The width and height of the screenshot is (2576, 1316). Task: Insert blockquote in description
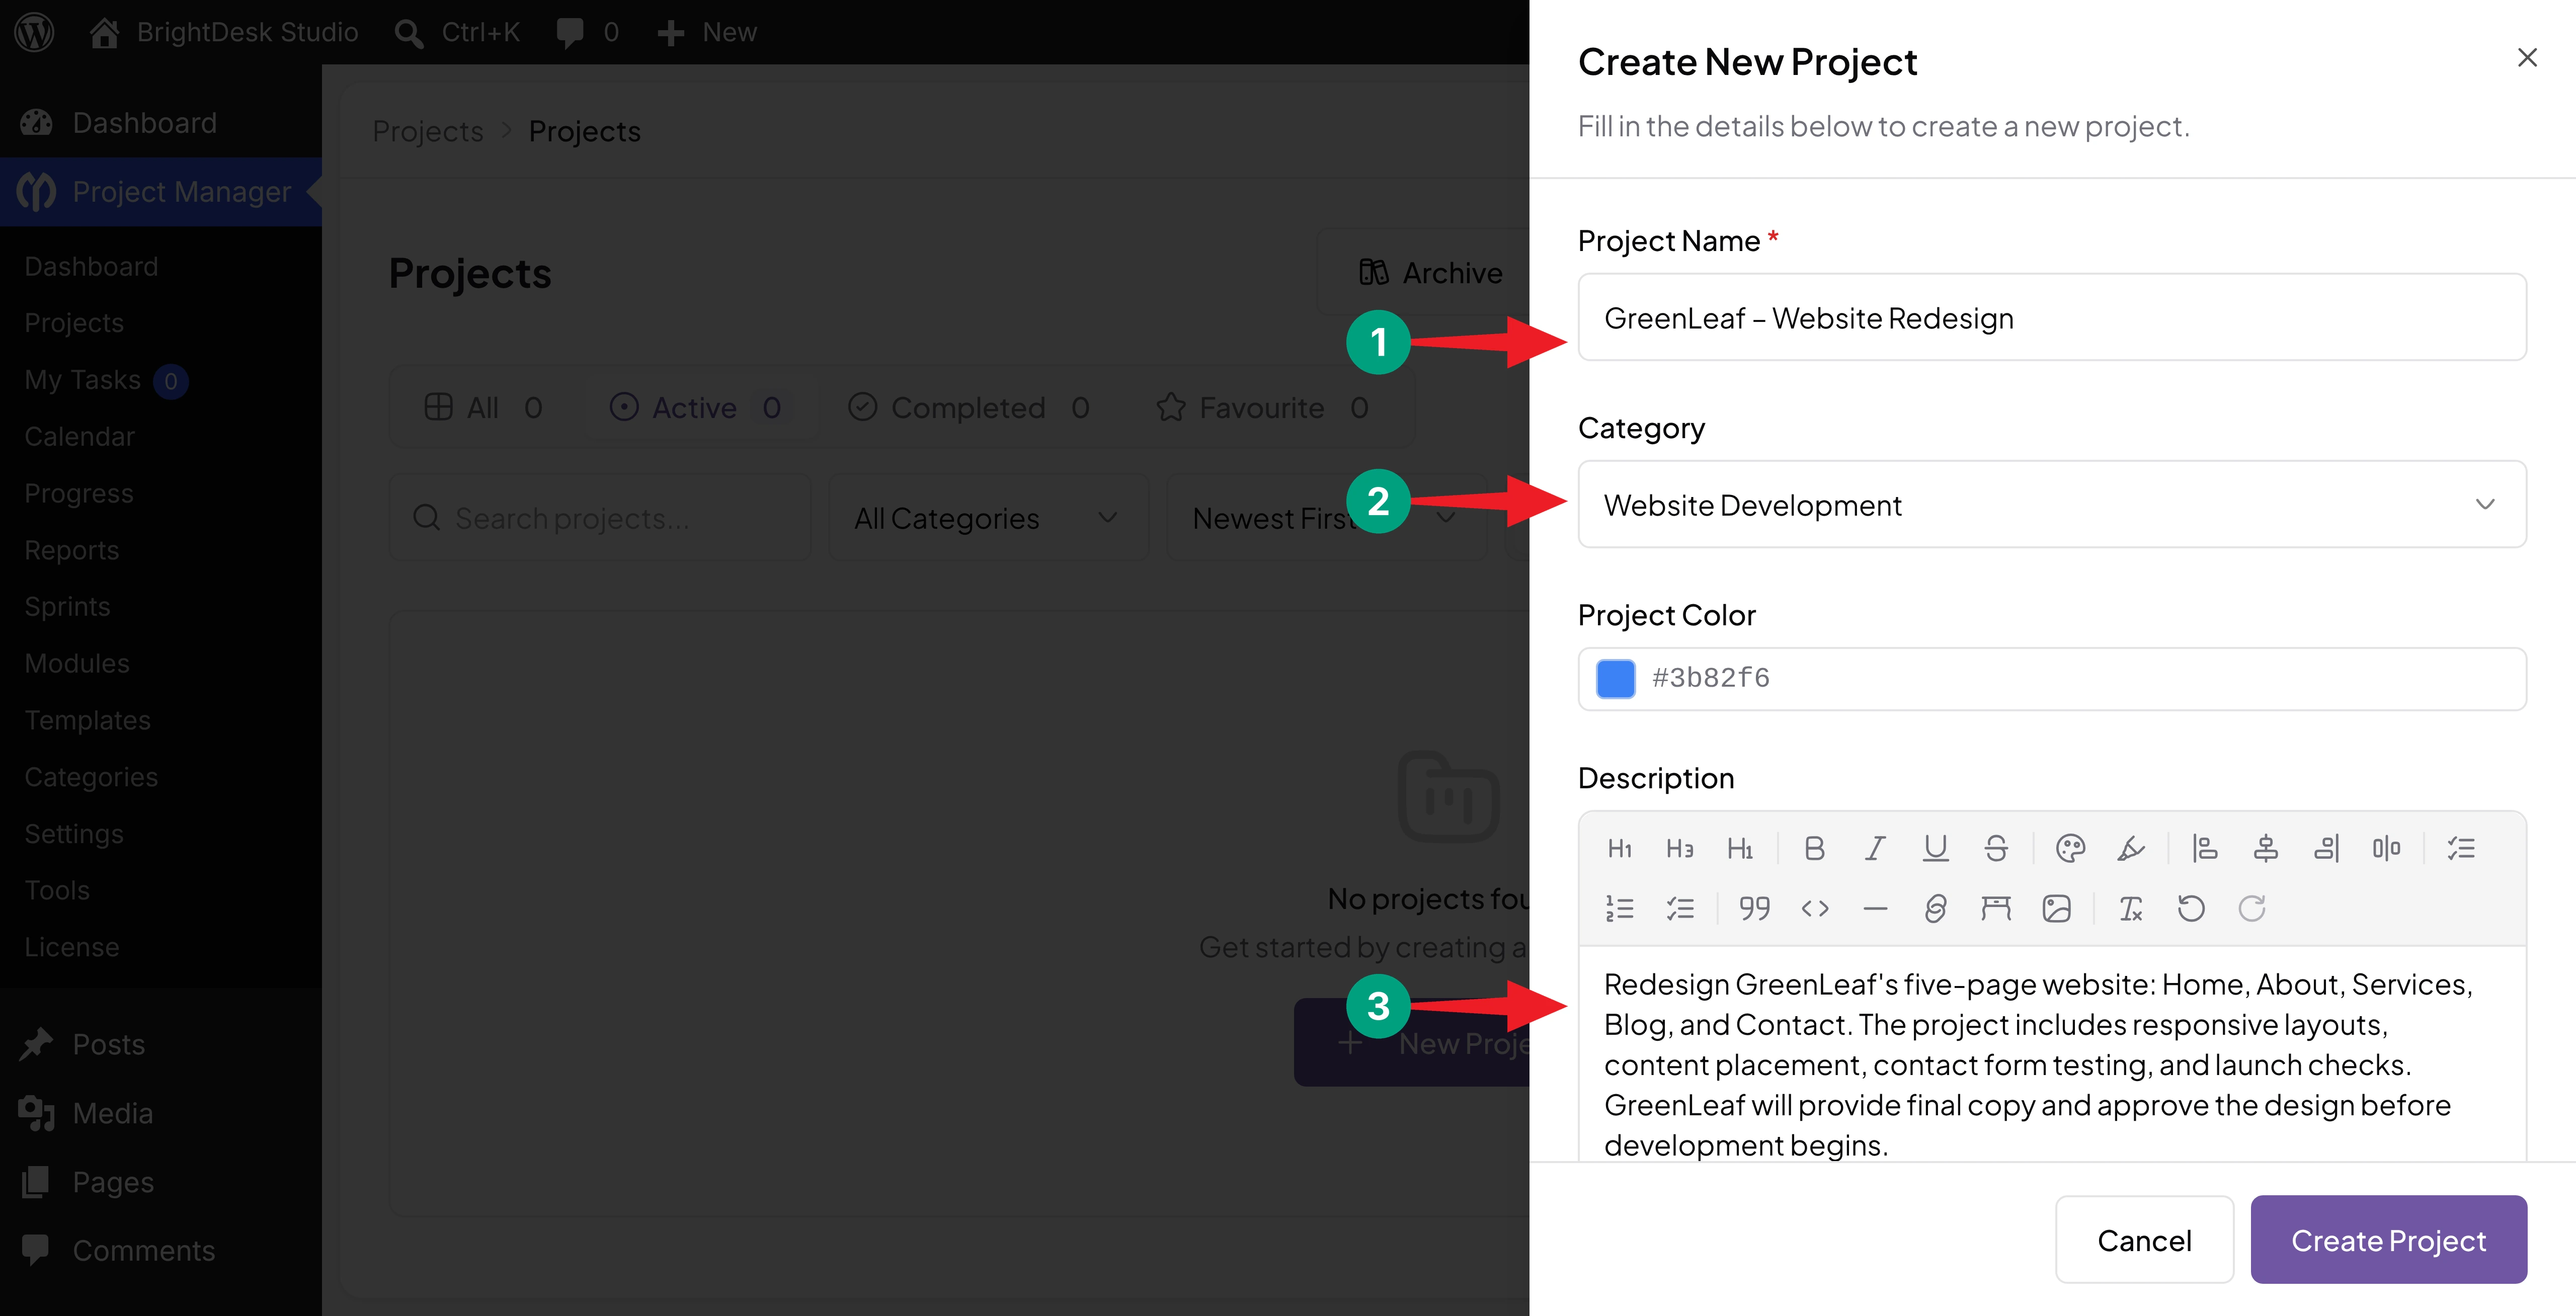1754,909
